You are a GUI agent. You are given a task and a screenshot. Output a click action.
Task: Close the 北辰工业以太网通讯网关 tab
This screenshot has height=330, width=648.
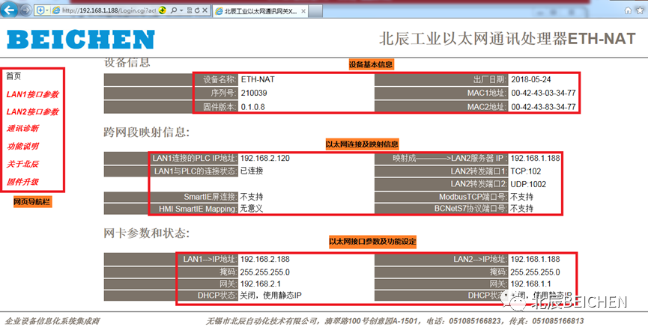pyautogui.click(x=303, y=11)
